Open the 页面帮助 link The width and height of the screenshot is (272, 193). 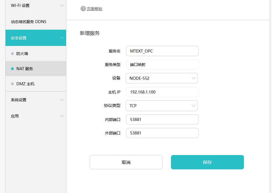[x=94, y=9]
